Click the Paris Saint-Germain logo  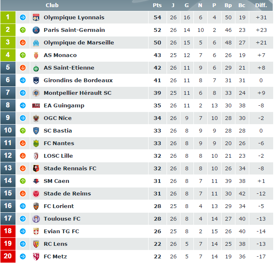pyautogui.click(x=36, y=30)
